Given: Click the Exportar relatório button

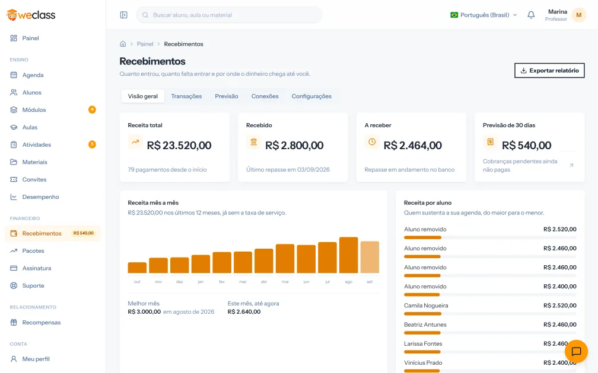Looking at the screenshot, I should [549, 70].
